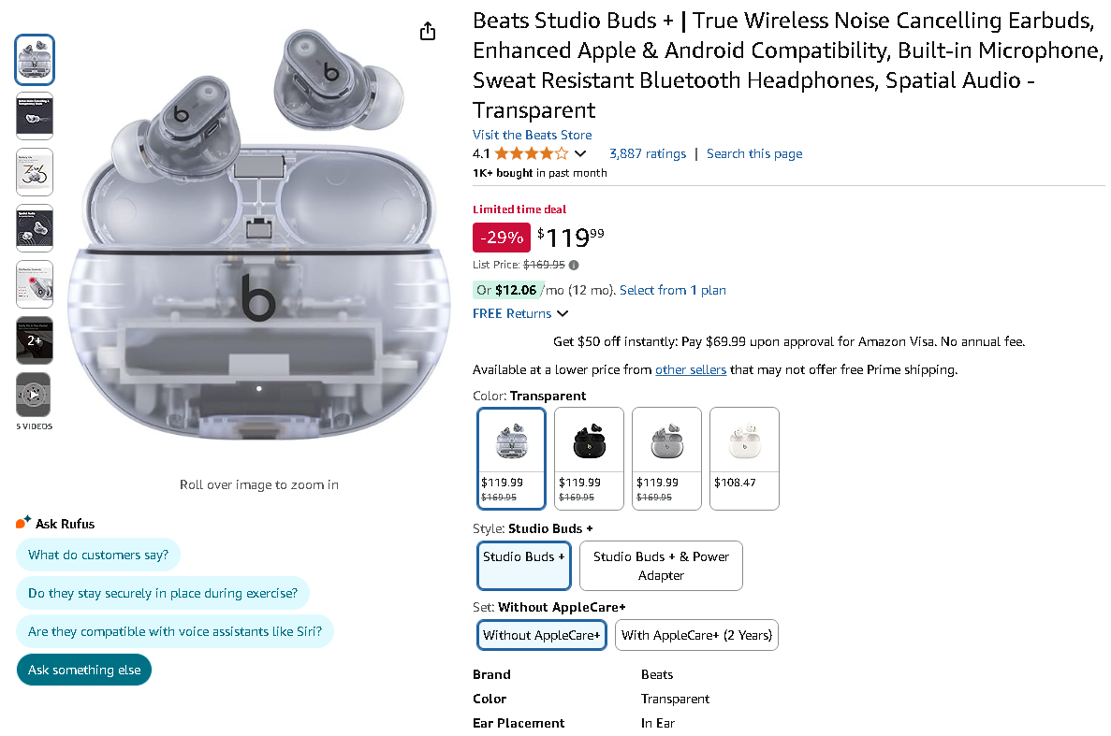Viewport: 1111px width, 736px height.
Task: Select the Studio Buds + style option
Action: coord(523,565)
